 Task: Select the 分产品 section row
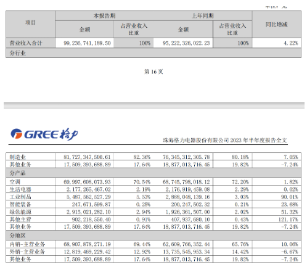(153, 173)
